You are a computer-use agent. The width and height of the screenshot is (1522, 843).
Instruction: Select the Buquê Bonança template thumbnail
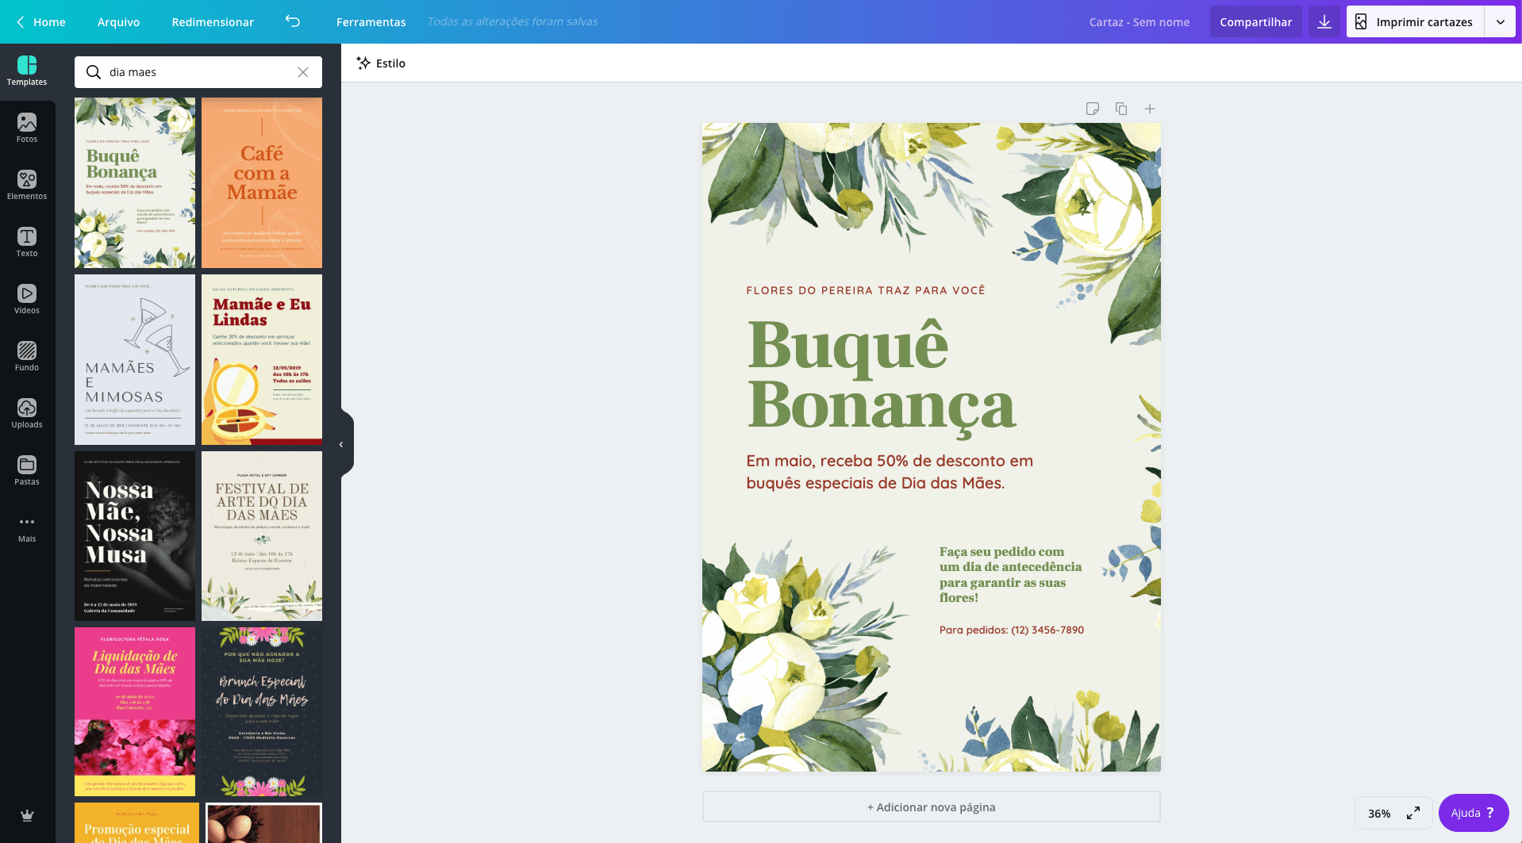click(135, 182)
